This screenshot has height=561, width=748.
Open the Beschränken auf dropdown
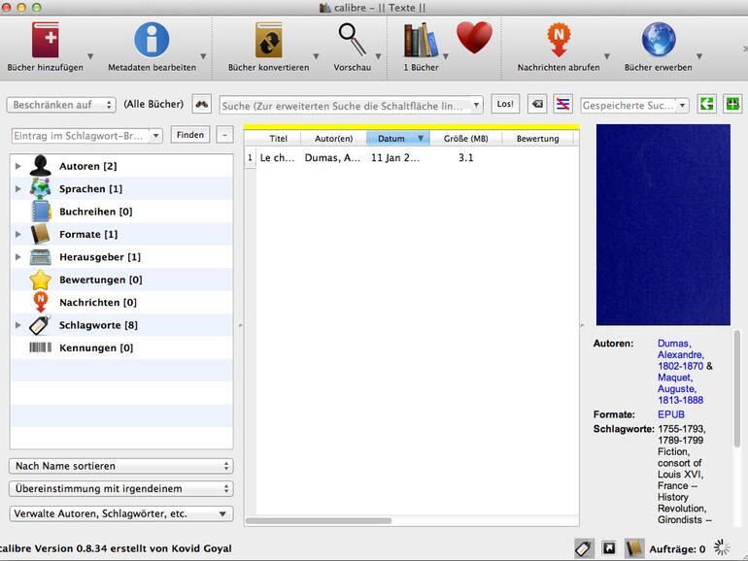pyautogui.click(x=62, y=105)
